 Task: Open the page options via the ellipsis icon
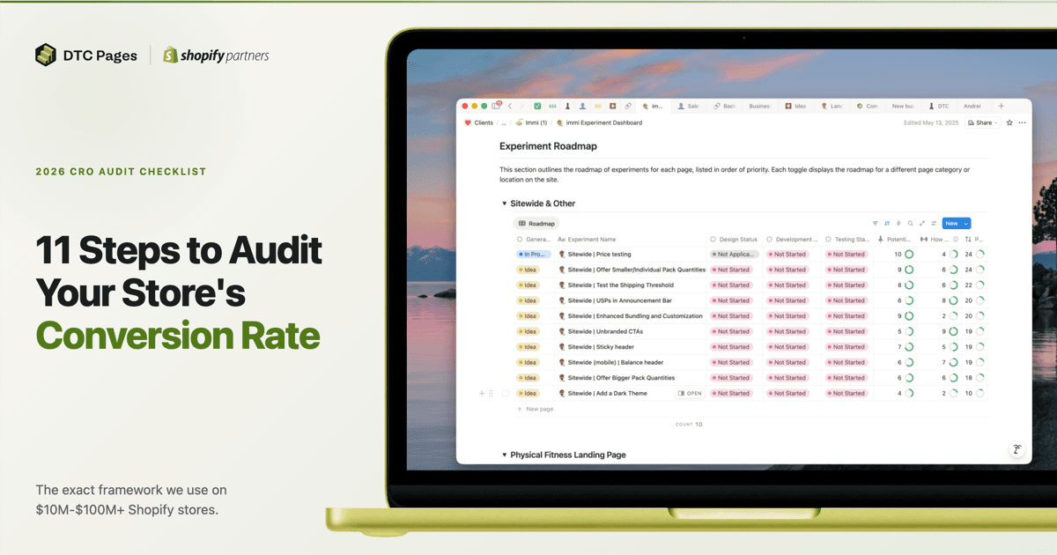(1023, 122)
